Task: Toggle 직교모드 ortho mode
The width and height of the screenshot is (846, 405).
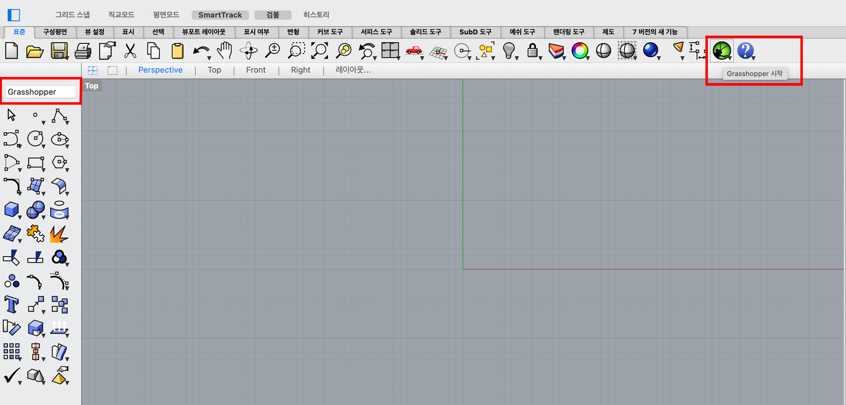Action: 121,15
